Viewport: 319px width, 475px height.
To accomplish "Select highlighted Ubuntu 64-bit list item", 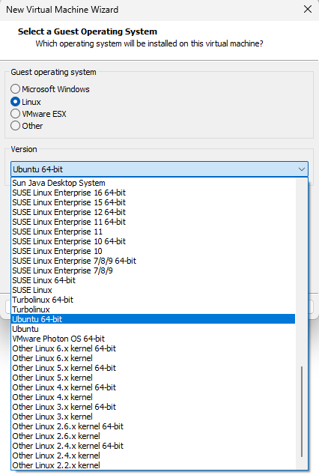I will tap(154, 319).
